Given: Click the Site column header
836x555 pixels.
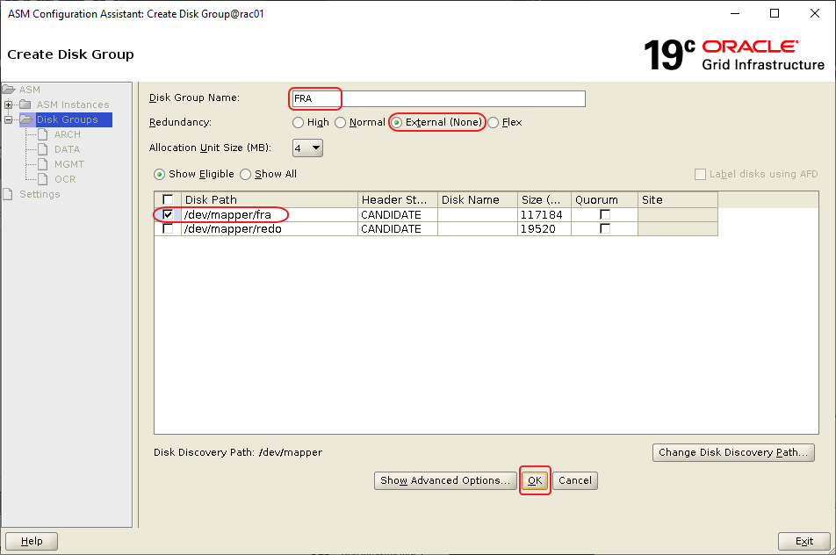Looking at the screenshot, I should click(x=678, y=200).
